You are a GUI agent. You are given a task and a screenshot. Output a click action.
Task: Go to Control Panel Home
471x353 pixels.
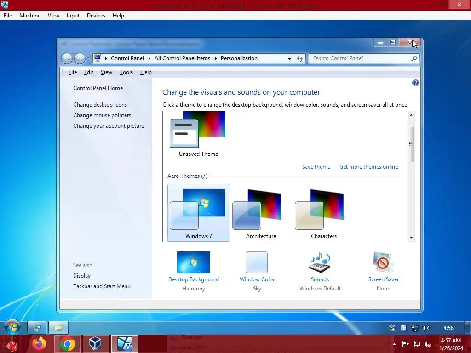98,88
